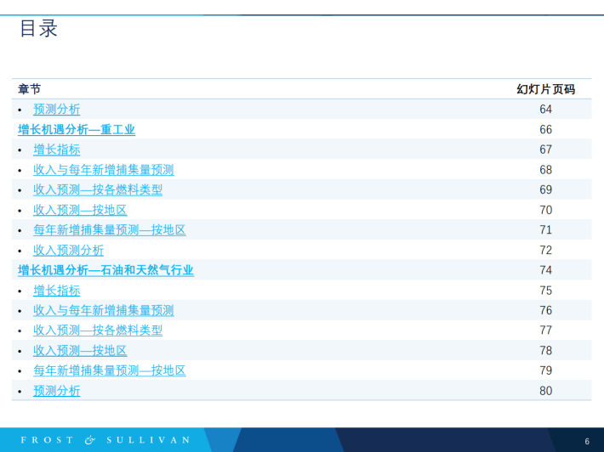
Task: Select page number 78
Action: 546,350
